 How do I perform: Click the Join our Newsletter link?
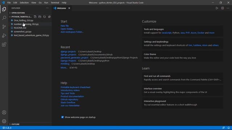pos(70,105)
